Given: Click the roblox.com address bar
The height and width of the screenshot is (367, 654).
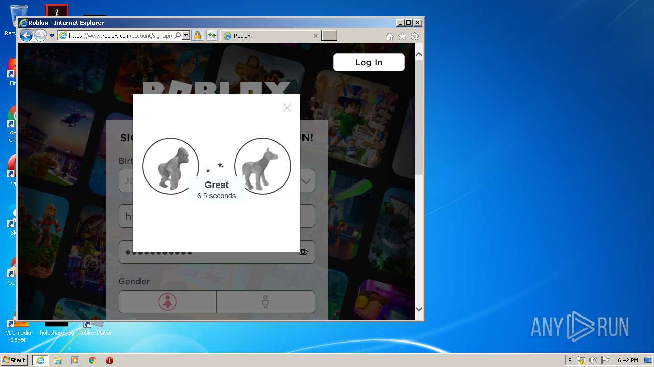Looking at the screenshot, I should [120, 36].
